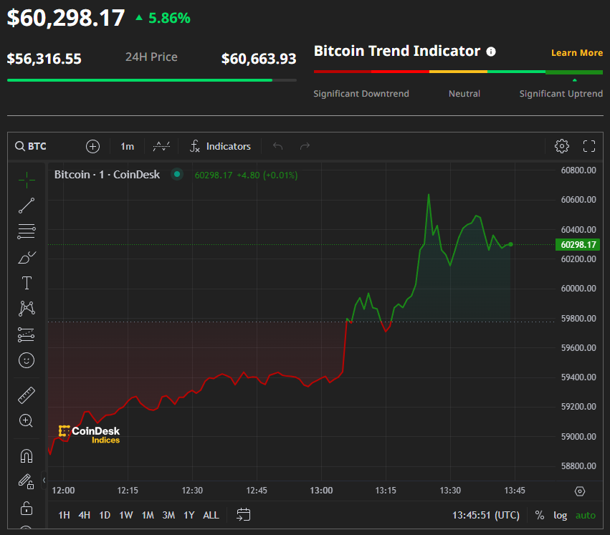Show Bitcoin Trend Indicator info
Image resolution: width=610 pixels, height=535 pixels.
click(491, 52)
